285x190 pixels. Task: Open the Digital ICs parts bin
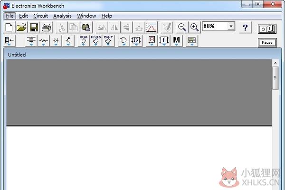tap(108, 41)
